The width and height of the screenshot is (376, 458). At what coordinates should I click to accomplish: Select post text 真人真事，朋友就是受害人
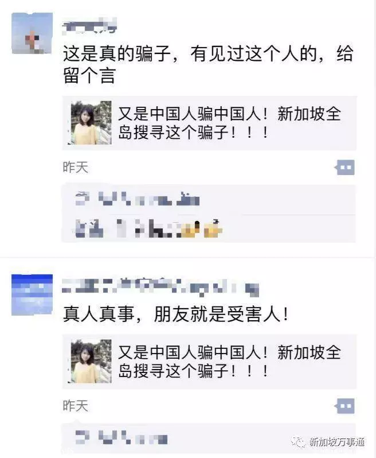point(175,314)
